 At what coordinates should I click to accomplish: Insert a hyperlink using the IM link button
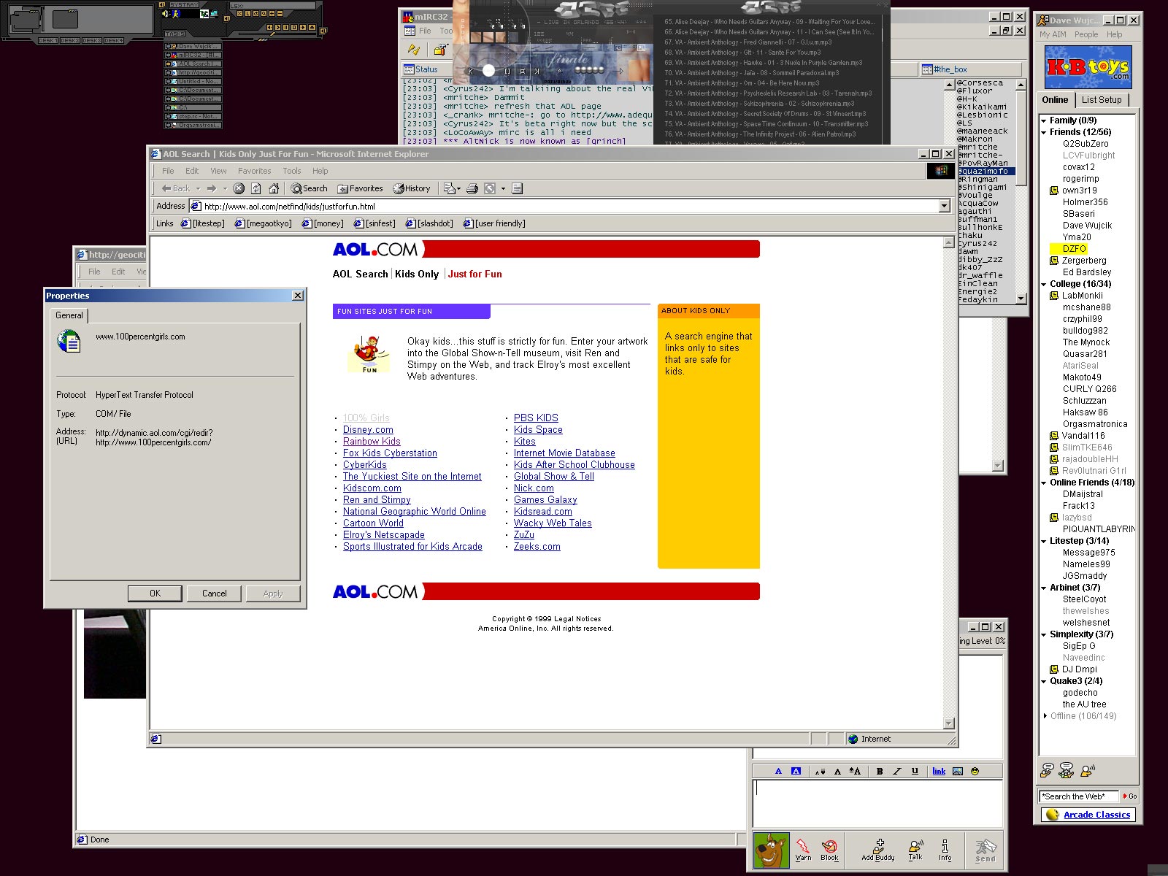[939, 771]
